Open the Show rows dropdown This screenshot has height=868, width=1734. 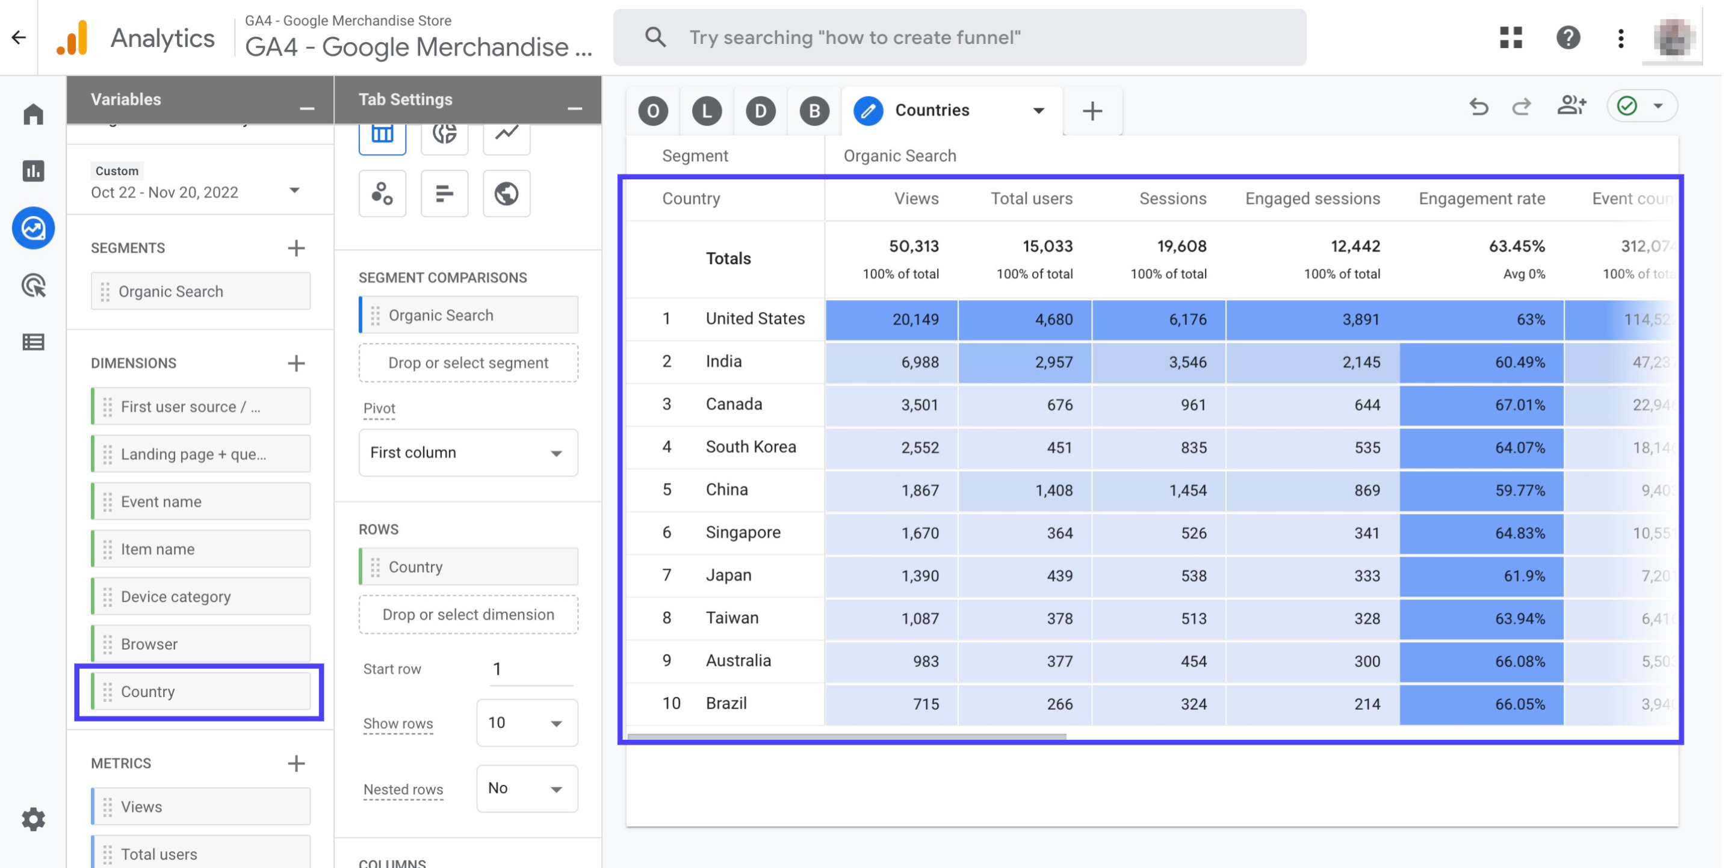(x=527, y=722)
